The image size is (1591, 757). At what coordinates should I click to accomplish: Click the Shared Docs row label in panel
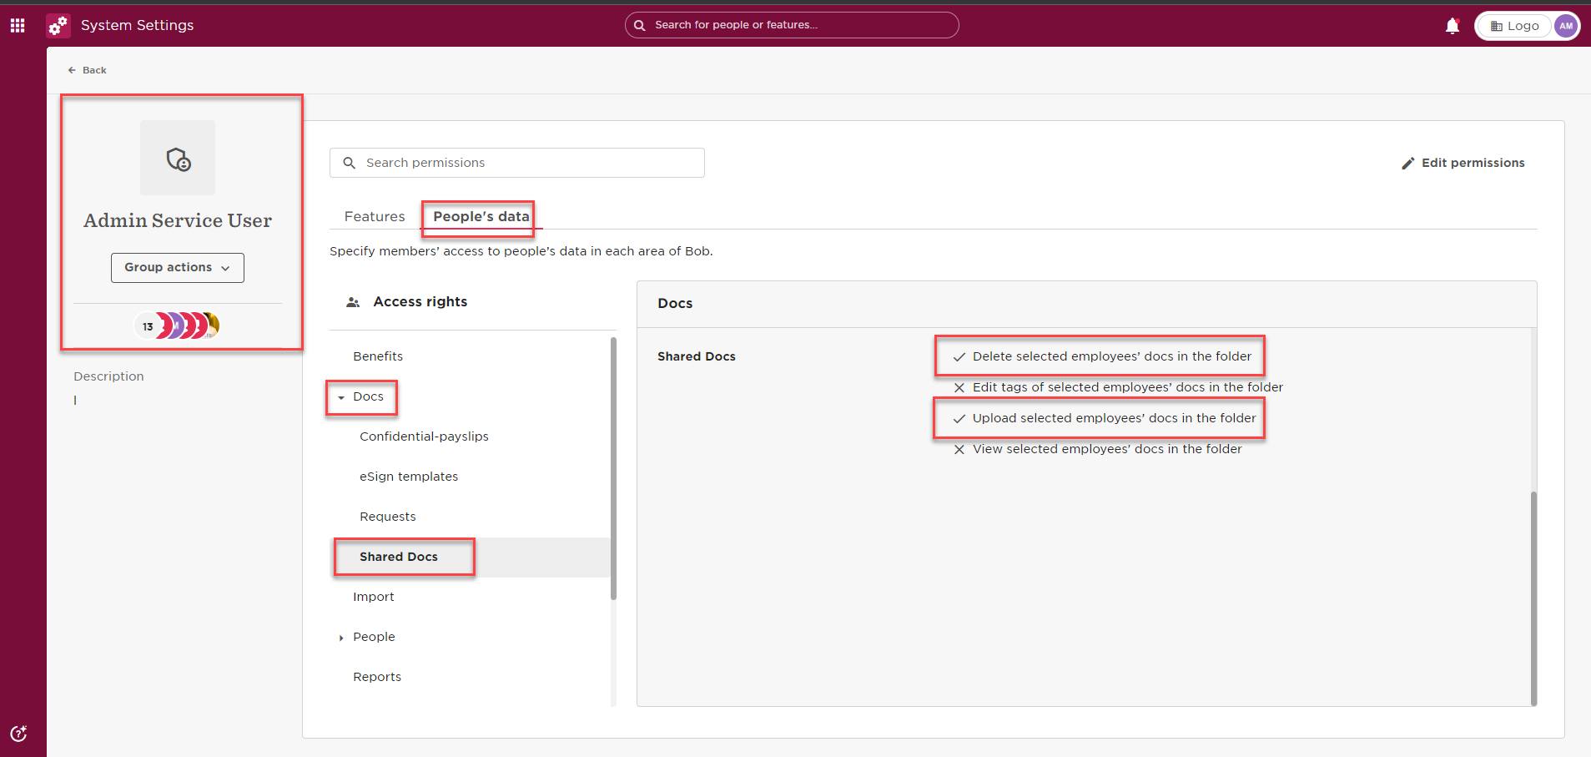(697, 356)
